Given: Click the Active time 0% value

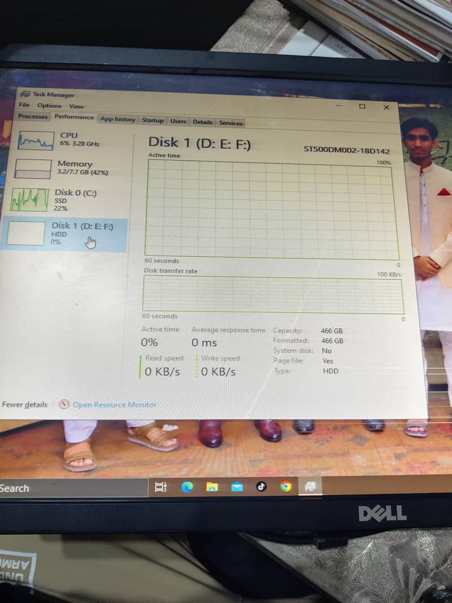Looking at the screenshot, I should click(149, 342).
